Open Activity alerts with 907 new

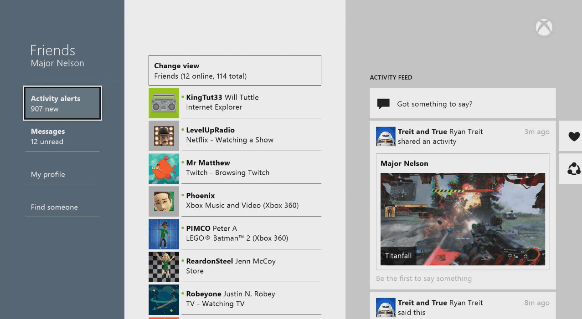pyautogui.click(x=62, y=103)
